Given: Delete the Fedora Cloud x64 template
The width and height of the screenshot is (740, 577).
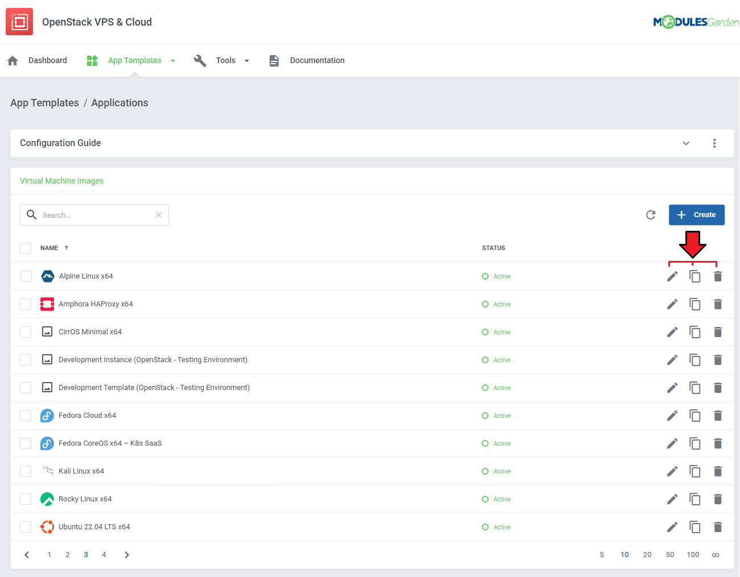Looking at the screenshot, I should pos(717,416).
